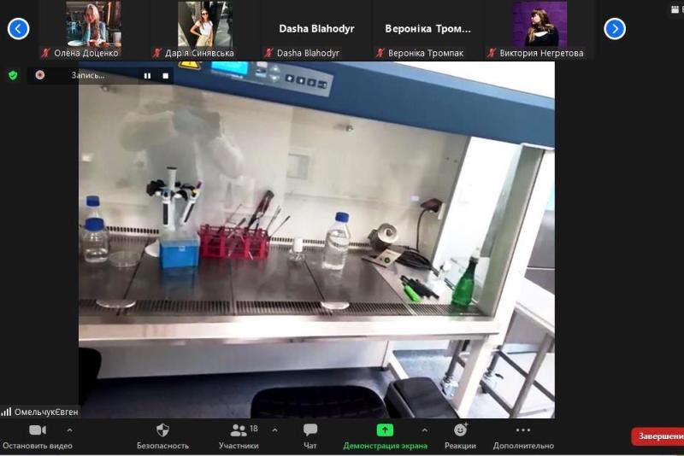Viewport: 684px width, 456px height.
Task: Expand screen share options arrow
Action: pos(424,430)
